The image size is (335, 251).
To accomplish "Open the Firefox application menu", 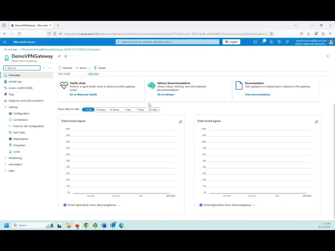I will [x=330, y=33].
